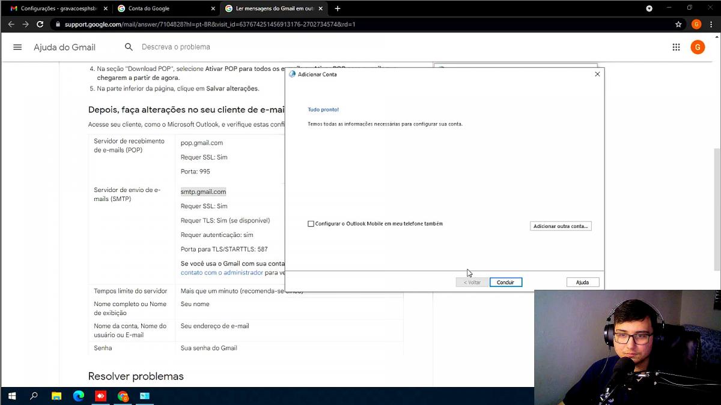721x405 pixels.
Task: Click the Chrome profile avatar in the toolbar
Action: coord(696,24)
